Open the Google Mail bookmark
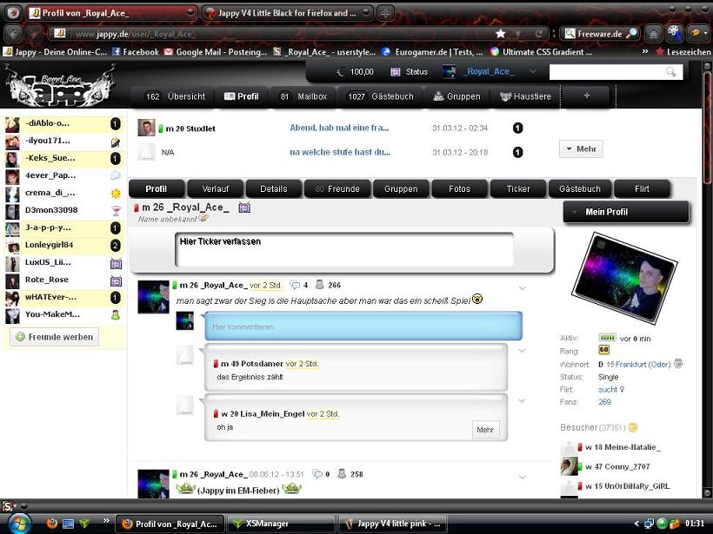The height and width of the screenshot is (534, 713). tap(215, 52)
